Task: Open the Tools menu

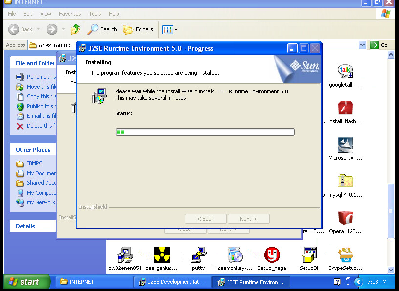Action: [95, 14]
